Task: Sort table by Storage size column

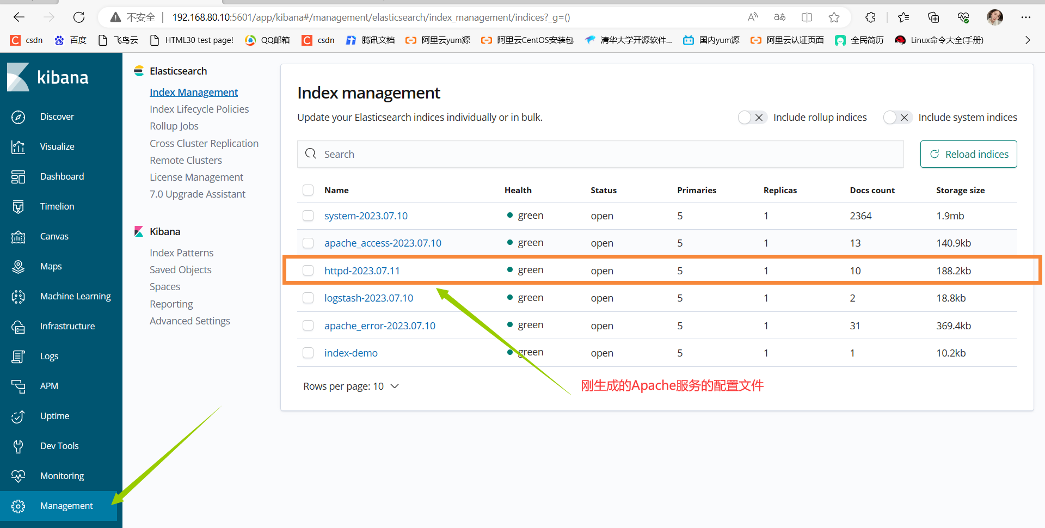Action: (960, 190)
